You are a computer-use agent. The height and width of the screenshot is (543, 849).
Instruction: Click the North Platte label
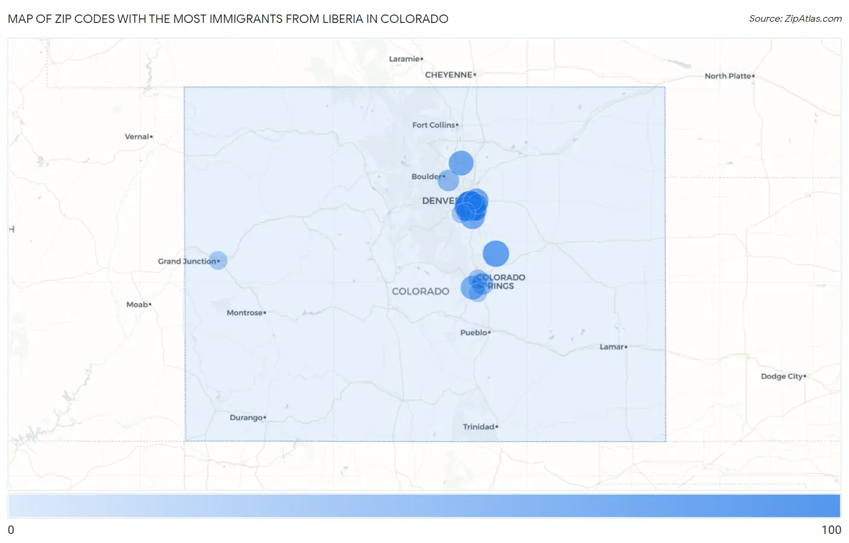729,76
